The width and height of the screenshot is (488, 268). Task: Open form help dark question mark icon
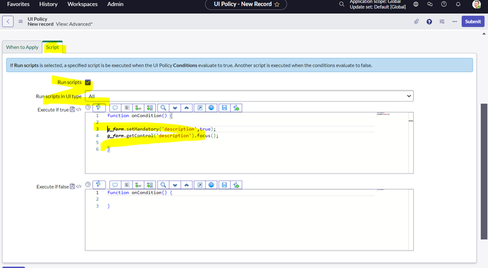click(429, 22)
